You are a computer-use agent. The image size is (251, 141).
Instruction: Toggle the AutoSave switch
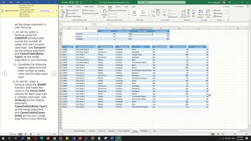click(71, 2)
